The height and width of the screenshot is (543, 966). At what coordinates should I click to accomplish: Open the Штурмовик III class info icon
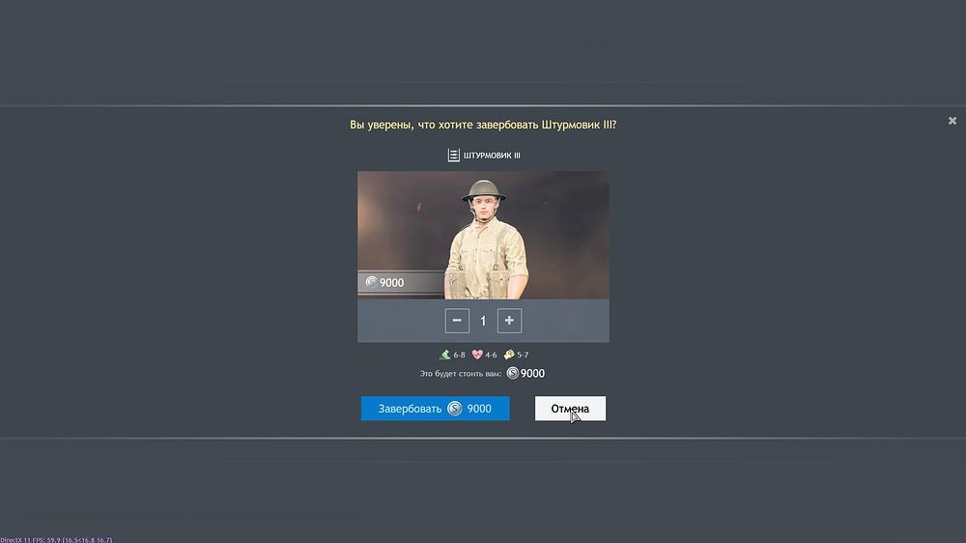click(453, 156)
